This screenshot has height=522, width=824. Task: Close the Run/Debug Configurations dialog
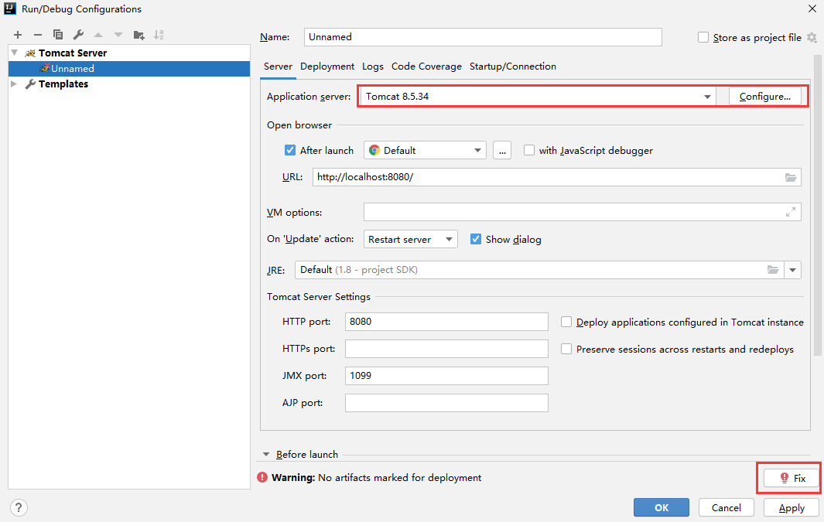coord(812,9)
